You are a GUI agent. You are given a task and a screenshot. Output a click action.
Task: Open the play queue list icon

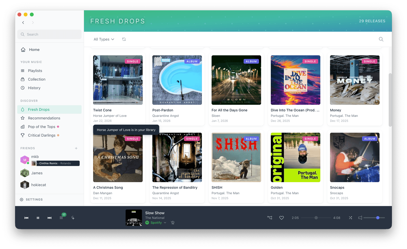pos(61,218)
